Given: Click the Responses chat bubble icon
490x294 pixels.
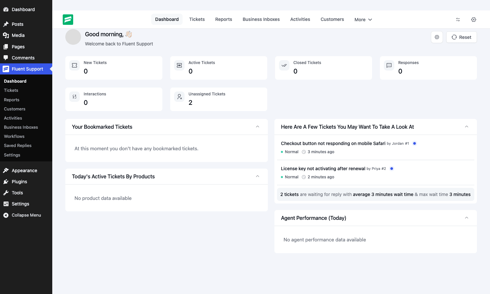Looking at the screenshot, I should pos(389,65).
